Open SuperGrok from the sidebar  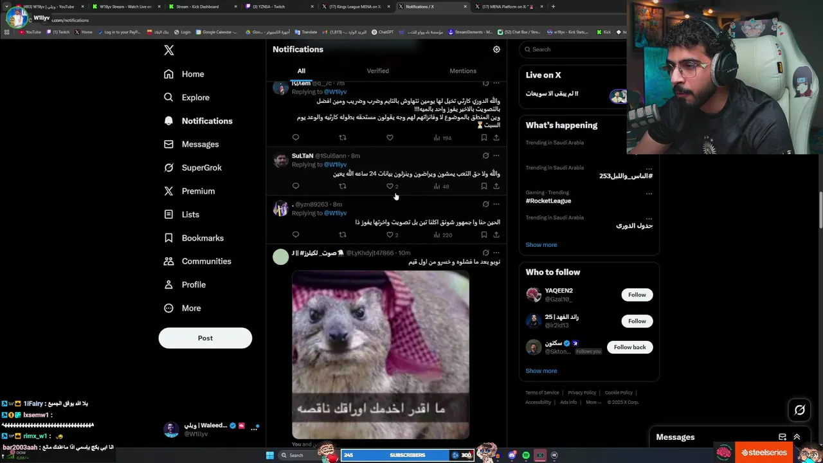[x=192, y=167]
